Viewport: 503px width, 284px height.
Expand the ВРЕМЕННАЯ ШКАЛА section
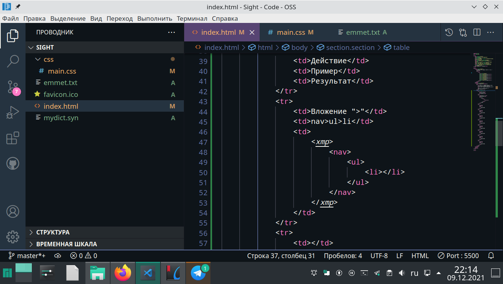point(66,244)
